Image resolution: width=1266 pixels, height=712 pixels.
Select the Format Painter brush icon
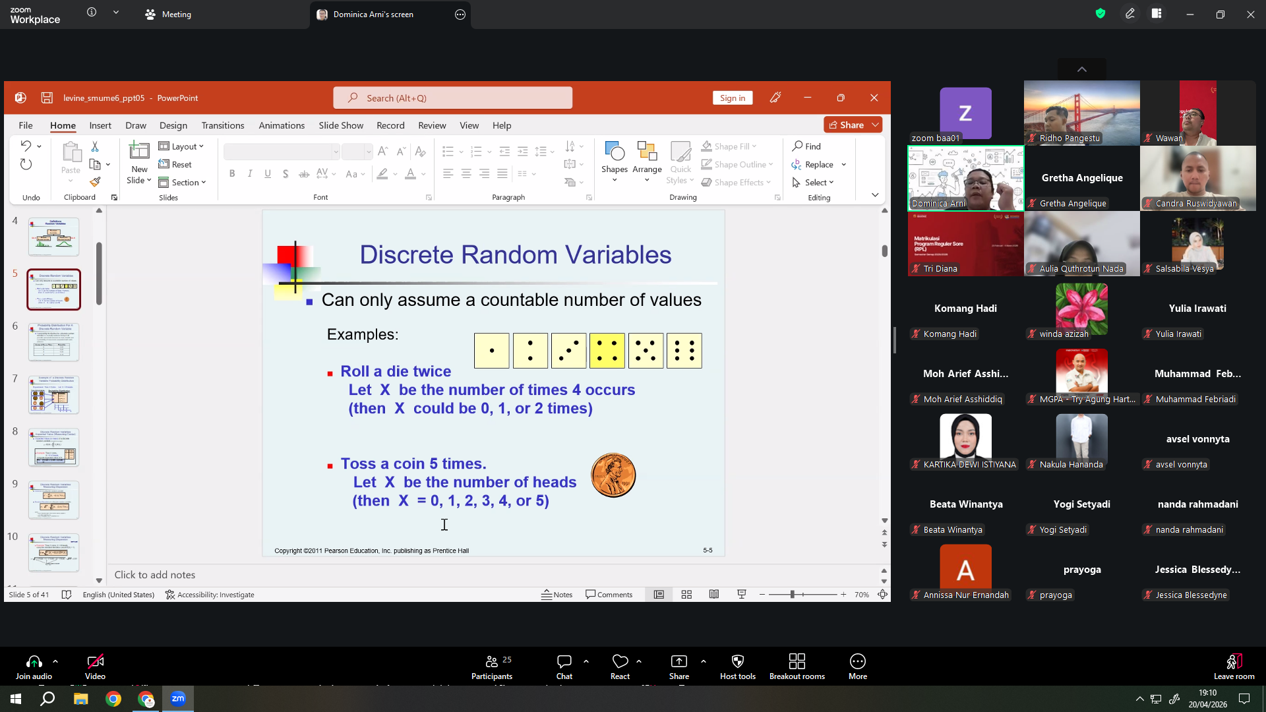95,182
